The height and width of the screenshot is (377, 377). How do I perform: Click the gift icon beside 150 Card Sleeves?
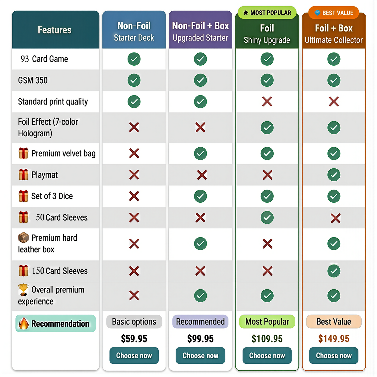[24, 271]
